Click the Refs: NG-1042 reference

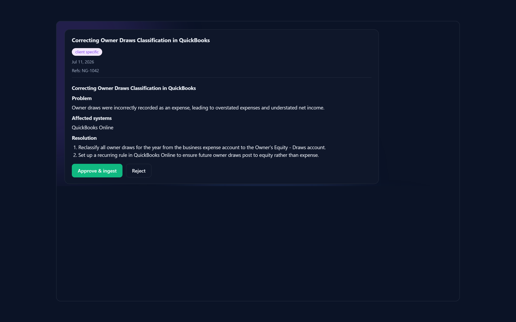pyautogui.click(x=85, y=71)
